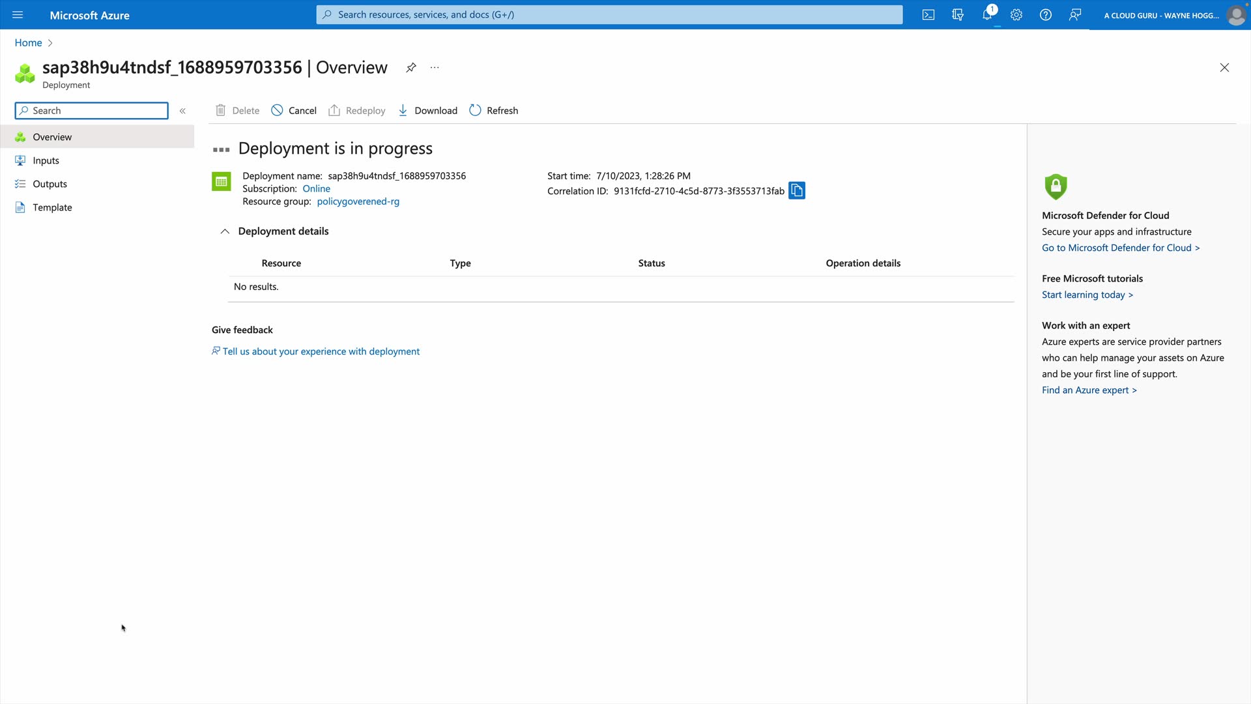Collapse the Deployment details section
The image size is (1251, 704).
(225, 231)
